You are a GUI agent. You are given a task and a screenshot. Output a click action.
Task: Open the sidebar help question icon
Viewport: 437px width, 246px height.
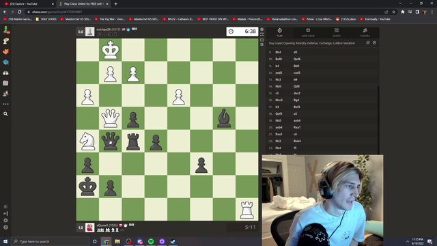pos(5,228)
